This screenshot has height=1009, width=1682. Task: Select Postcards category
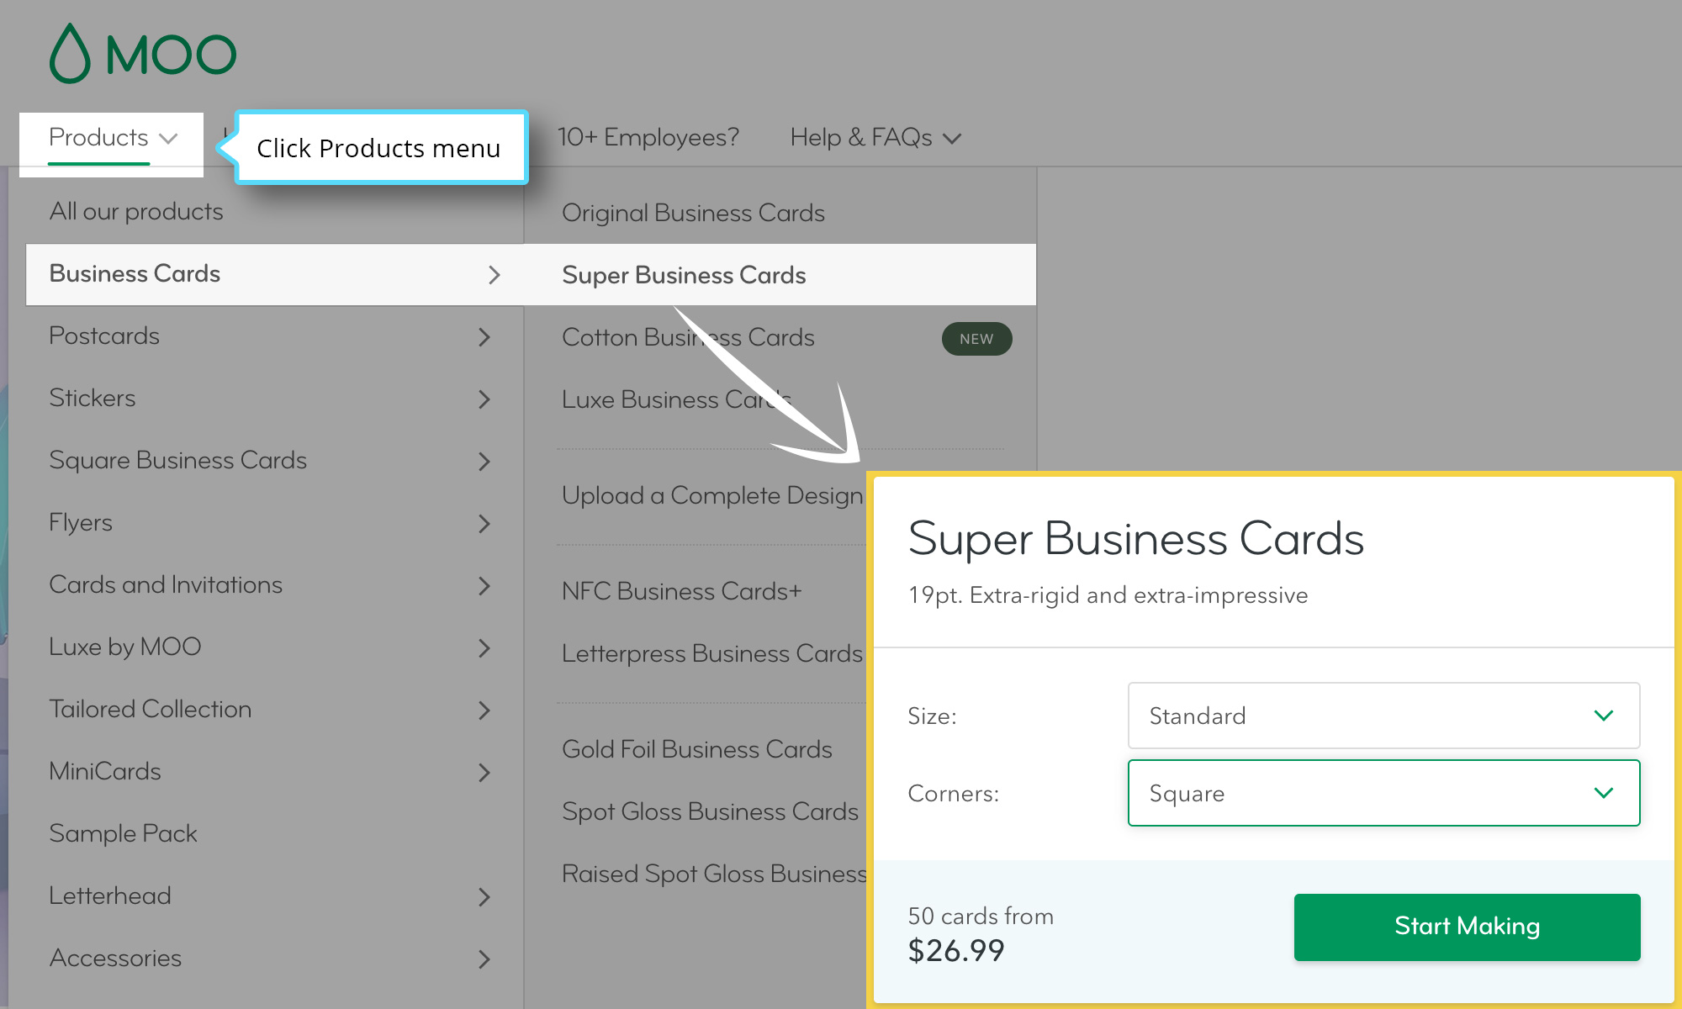tap(104, 335)
